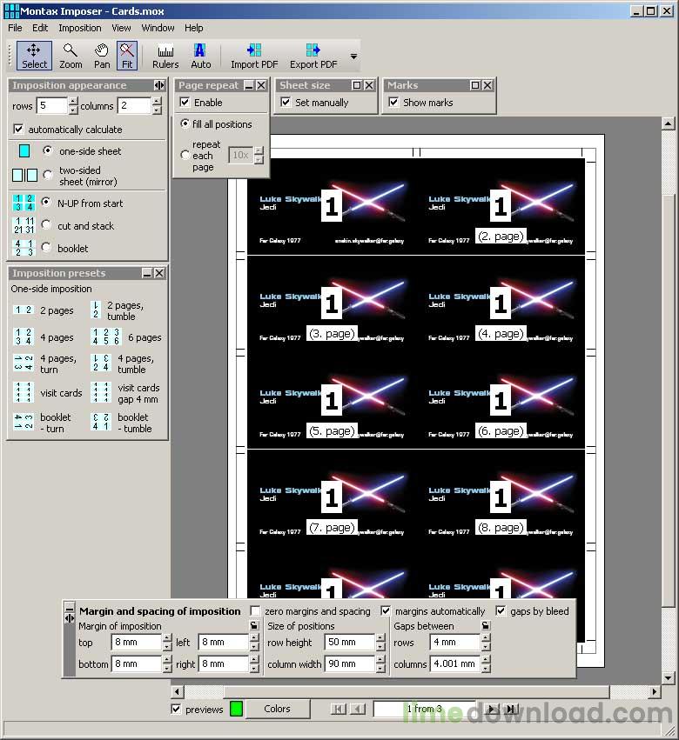
Task: Activate the Pan hand tool
Action: point(102,56)
